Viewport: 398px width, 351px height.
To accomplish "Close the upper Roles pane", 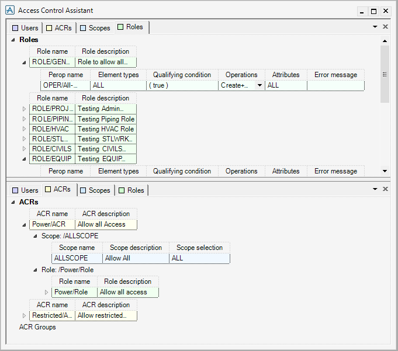I will tap(385, 27).
